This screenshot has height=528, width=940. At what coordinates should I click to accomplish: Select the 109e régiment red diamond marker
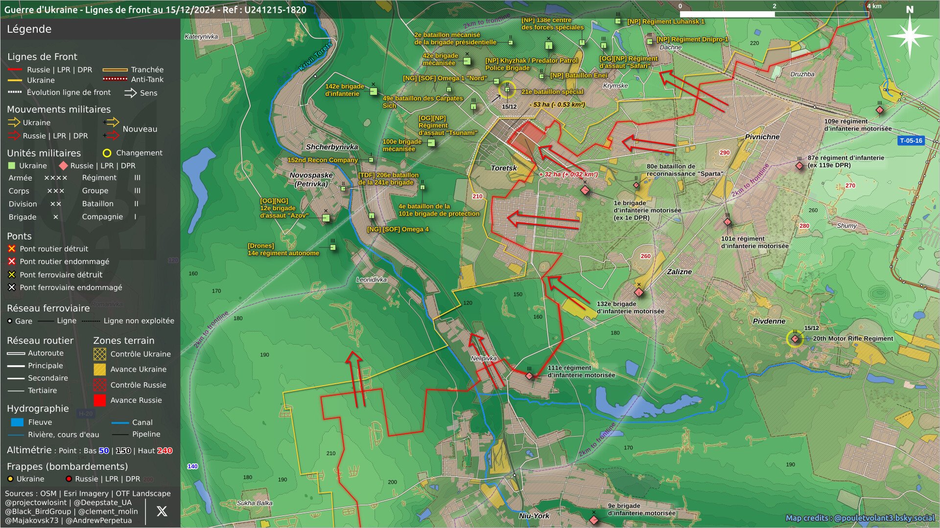880,110
